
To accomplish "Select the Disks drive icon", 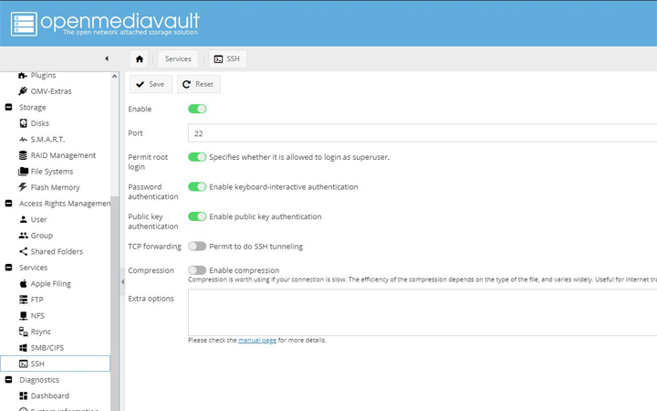I will click(24, 123).
